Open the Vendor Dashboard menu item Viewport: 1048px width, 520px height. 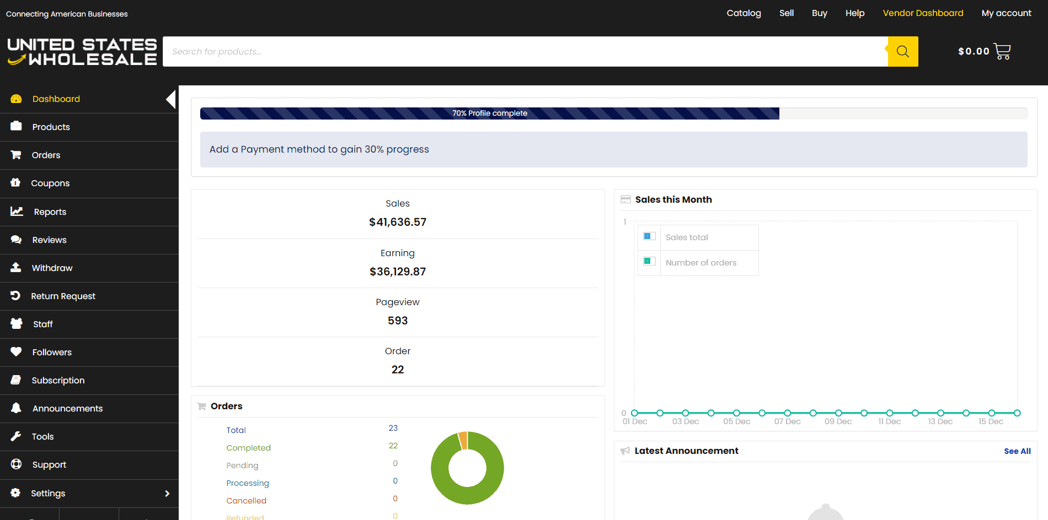click(x=923, y=13)
